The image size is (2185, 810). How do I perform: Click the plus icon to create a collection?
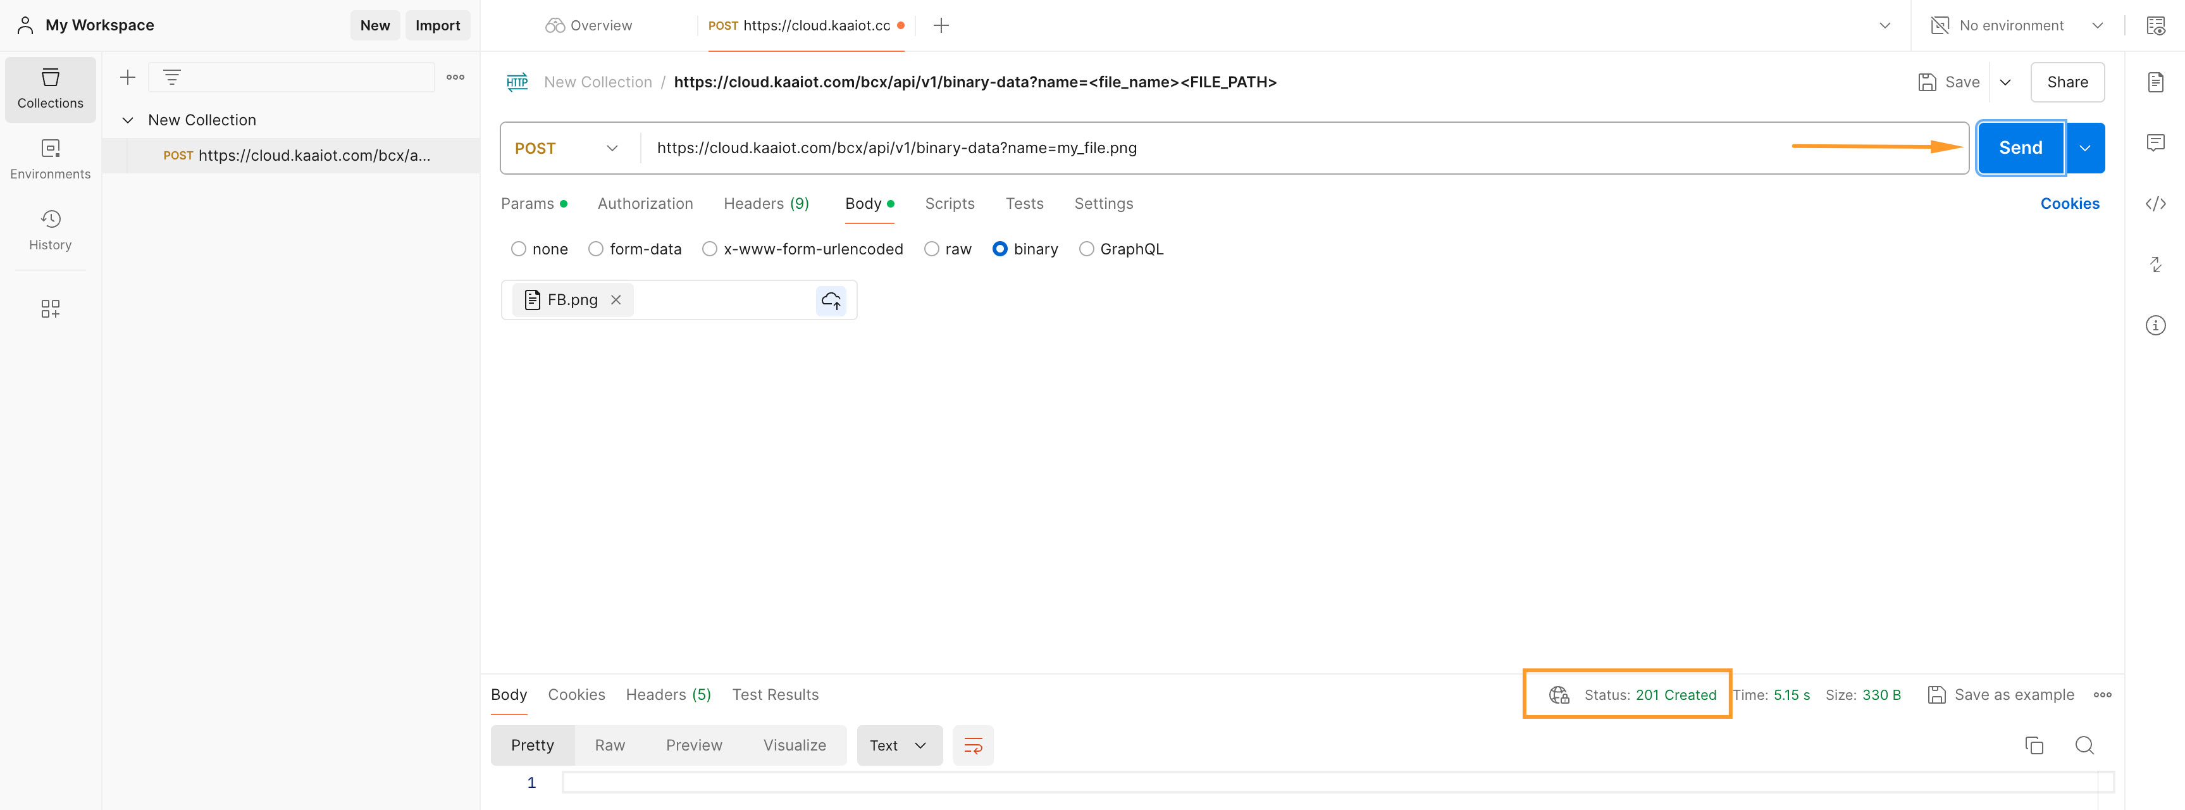click(x=128, y=77)
